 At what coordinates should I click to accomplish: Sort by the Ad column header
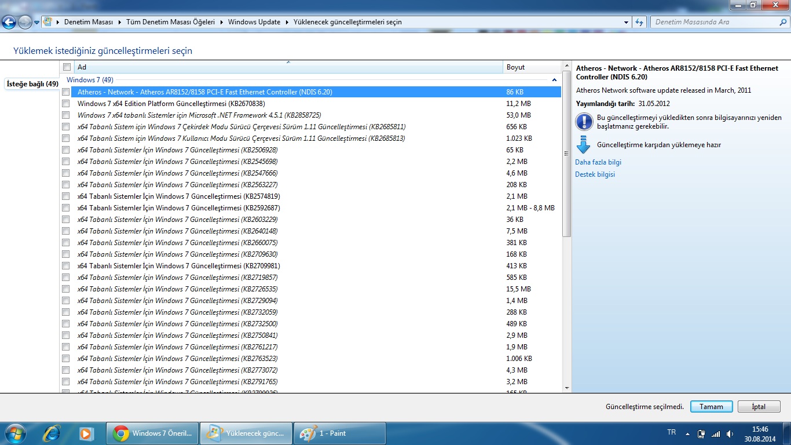[288, 67]
